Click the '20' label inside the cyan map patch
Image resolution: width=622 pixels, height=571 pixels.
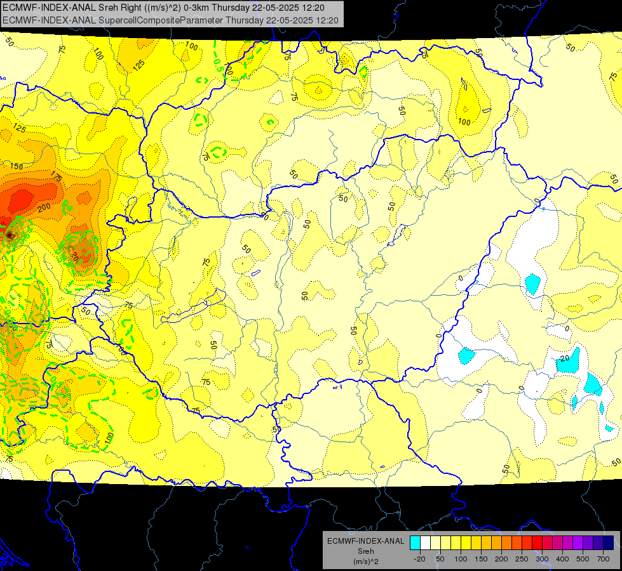pyautogui.click(x=564, y=358)
